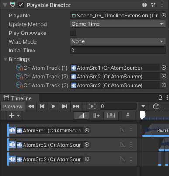Select Replace edit mode icon
The width and height of the screenshot is (169, 176).
point(111,115)
